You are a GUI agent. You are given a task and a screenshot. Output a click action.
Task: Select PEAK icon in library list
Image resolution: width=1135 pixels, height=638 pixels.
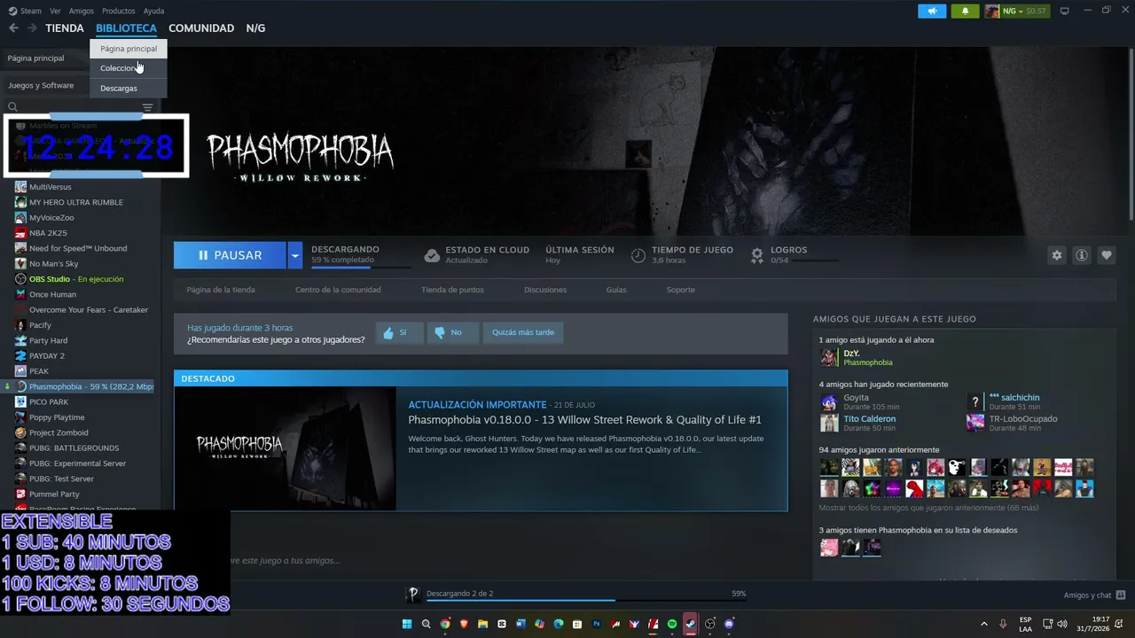(20, 371)
